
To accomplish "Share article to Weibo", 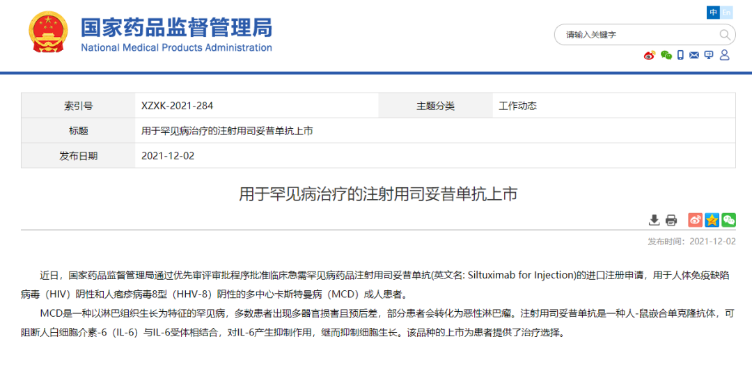I will point(695,220).
